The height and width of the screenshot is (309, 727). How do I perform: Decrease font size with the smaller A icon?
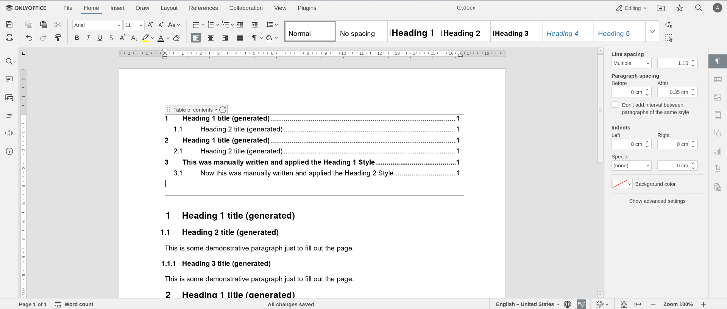click(x=161, y=25)
